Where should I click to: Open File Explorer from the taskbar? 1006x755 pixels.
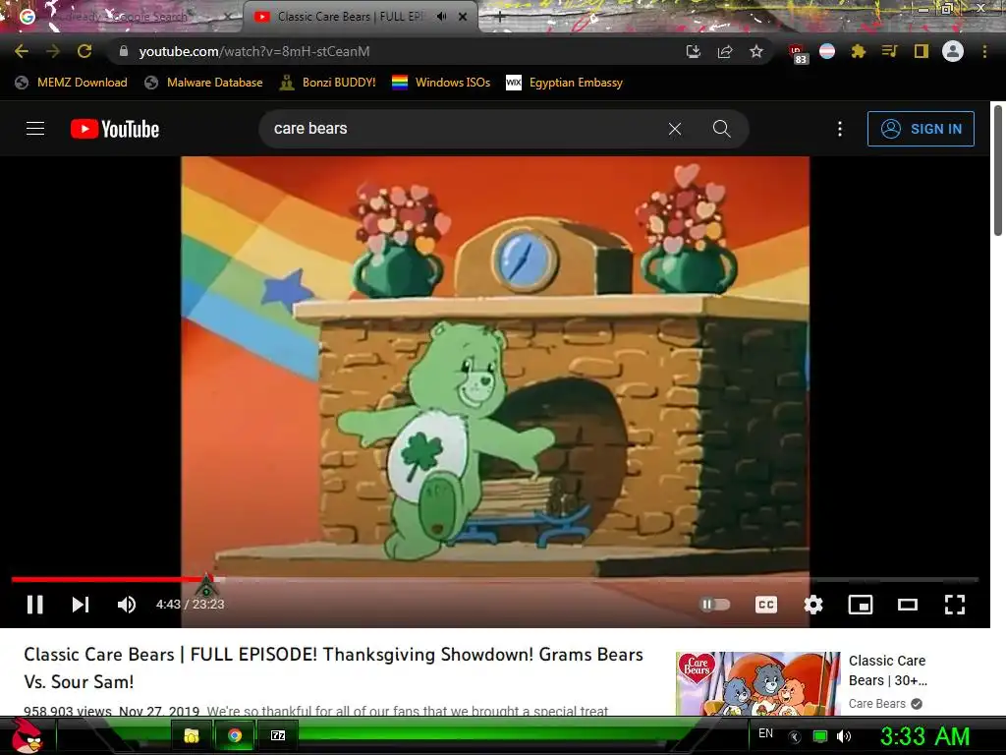[x=191, y=735]
